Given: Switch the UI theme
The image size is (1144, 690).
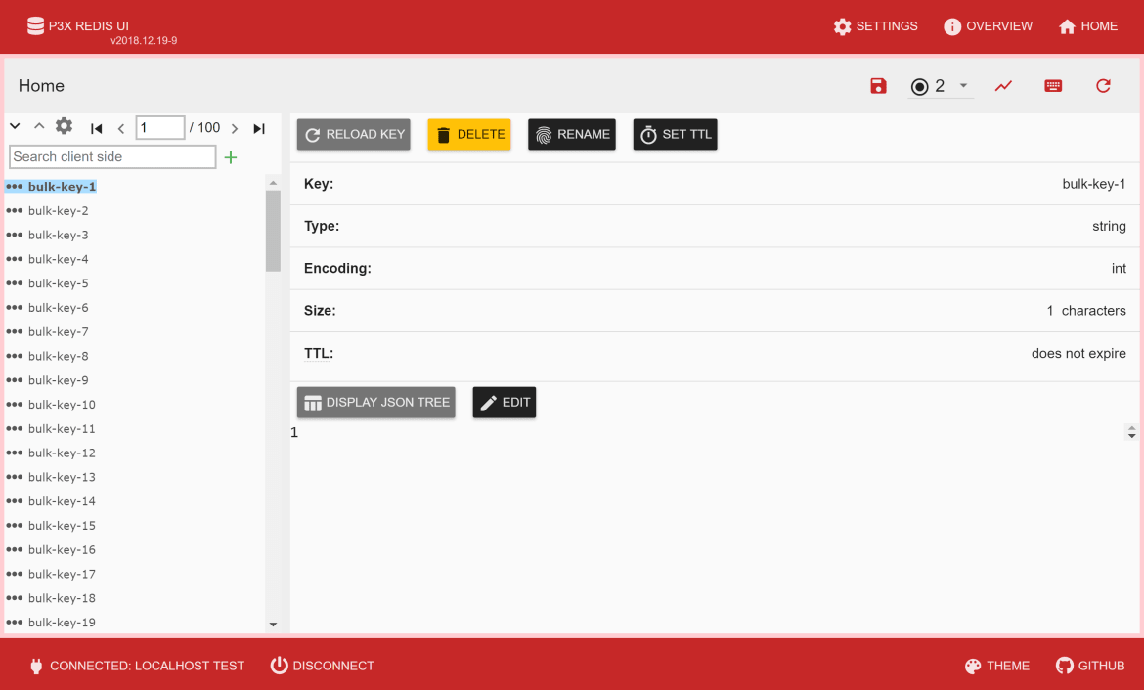Looking at the screenshot, I should tap(996, 666).
